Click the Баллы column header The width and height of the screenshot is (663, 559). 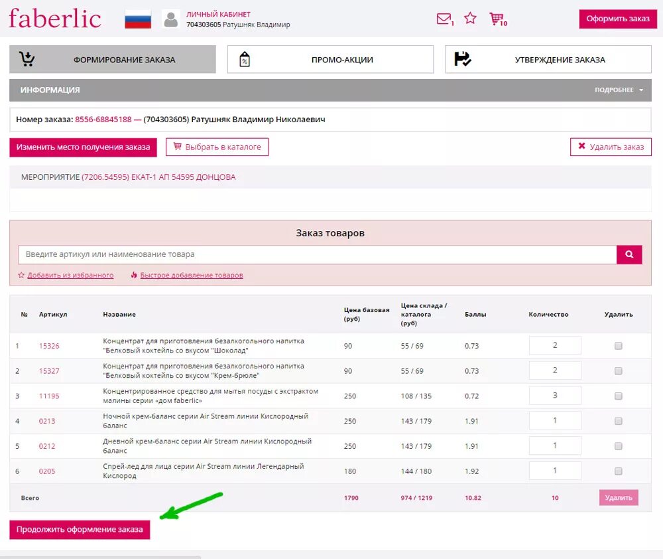tap(475, 314)
